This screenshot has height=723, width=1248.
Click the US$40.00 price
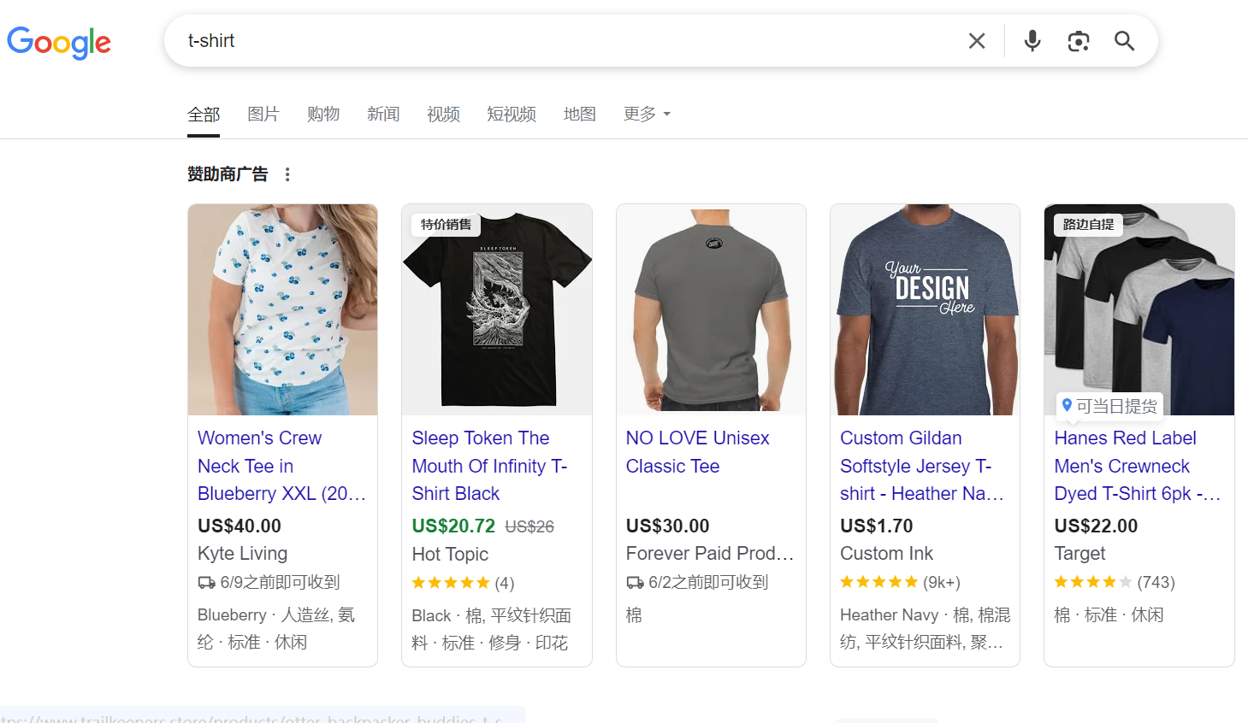coord(240,526)
